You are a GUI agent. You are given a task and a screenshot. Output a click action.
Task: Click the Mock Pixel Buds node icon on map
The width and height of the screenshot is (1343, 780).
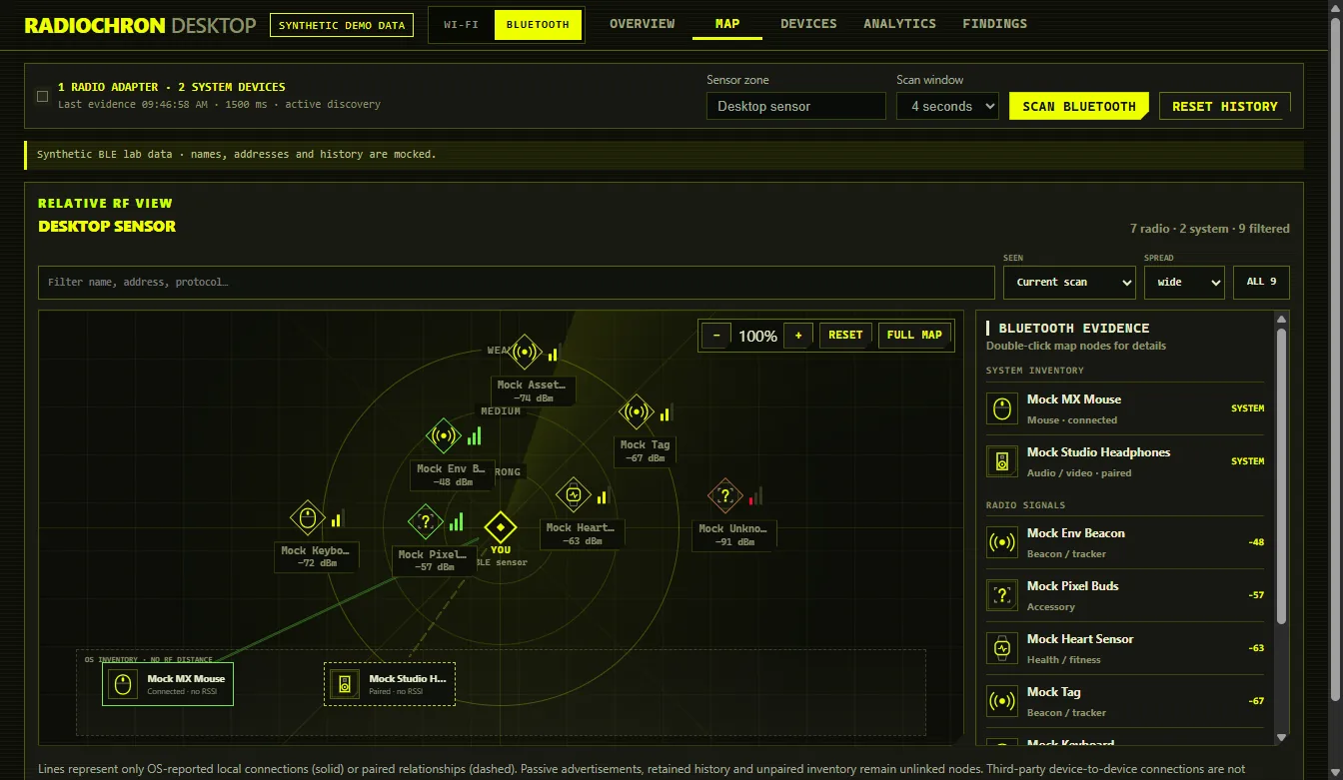[x=426, y=521]
